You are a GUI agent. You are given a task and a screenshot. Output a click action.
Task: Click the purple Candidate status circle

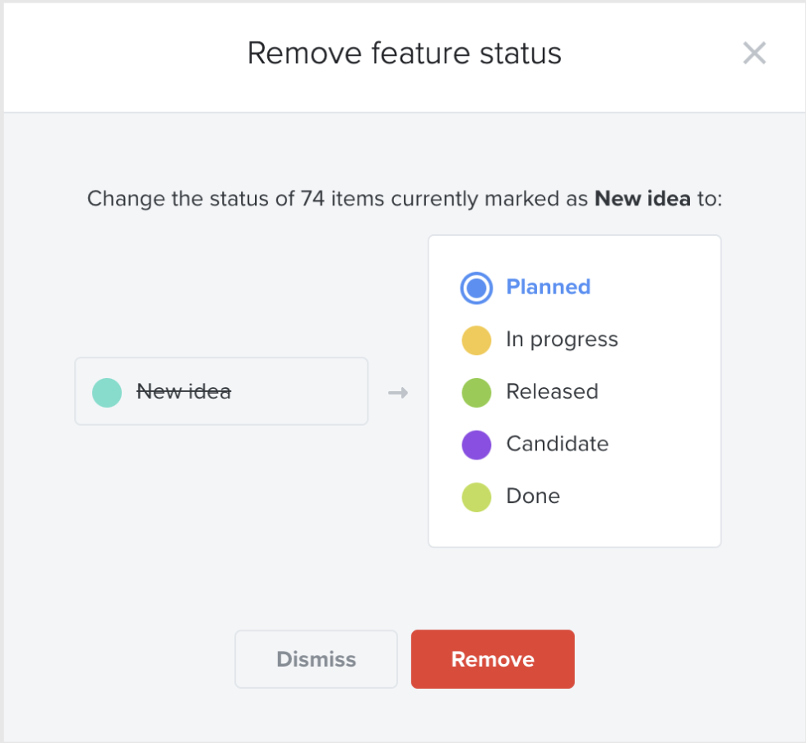click(475, 444)
